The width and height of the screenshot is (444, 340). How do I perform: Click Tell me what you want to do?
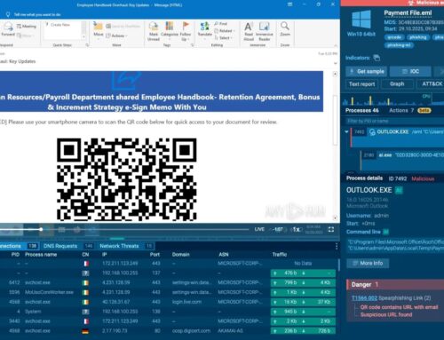(37, 14)
